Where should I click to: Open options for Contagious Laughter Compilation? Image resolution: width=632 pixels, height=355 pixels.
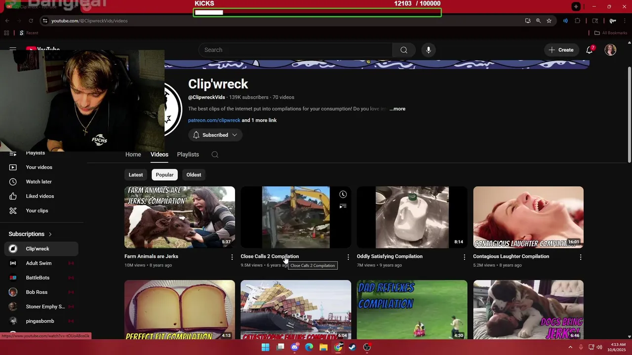point(581,257)
